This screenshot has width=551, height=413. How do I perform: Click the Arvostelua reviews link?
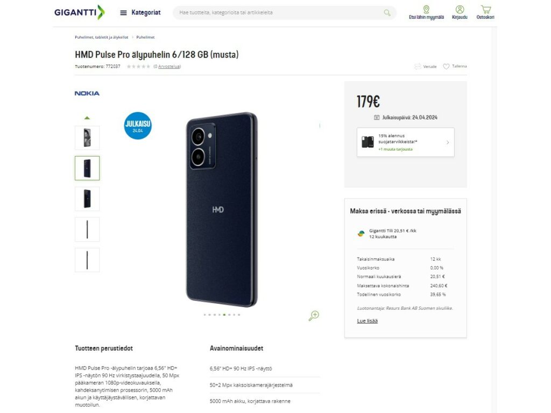pos(168,66)
